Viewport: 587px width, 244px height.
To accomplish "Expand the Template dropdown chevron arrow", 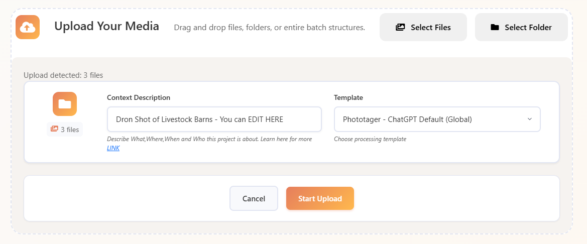I will click(x=529, y=119).
